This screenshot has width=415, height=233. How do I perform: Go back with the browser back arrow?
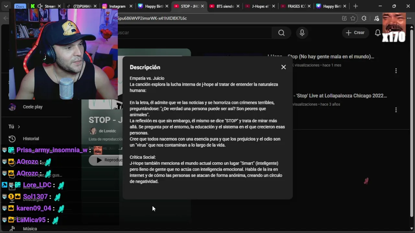[x=6, y=18]
